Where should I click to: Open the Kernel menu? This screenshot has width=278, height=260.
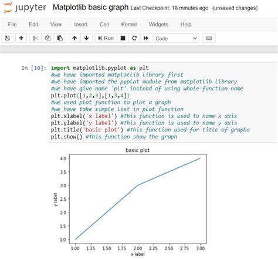click(x=129, y=25)
